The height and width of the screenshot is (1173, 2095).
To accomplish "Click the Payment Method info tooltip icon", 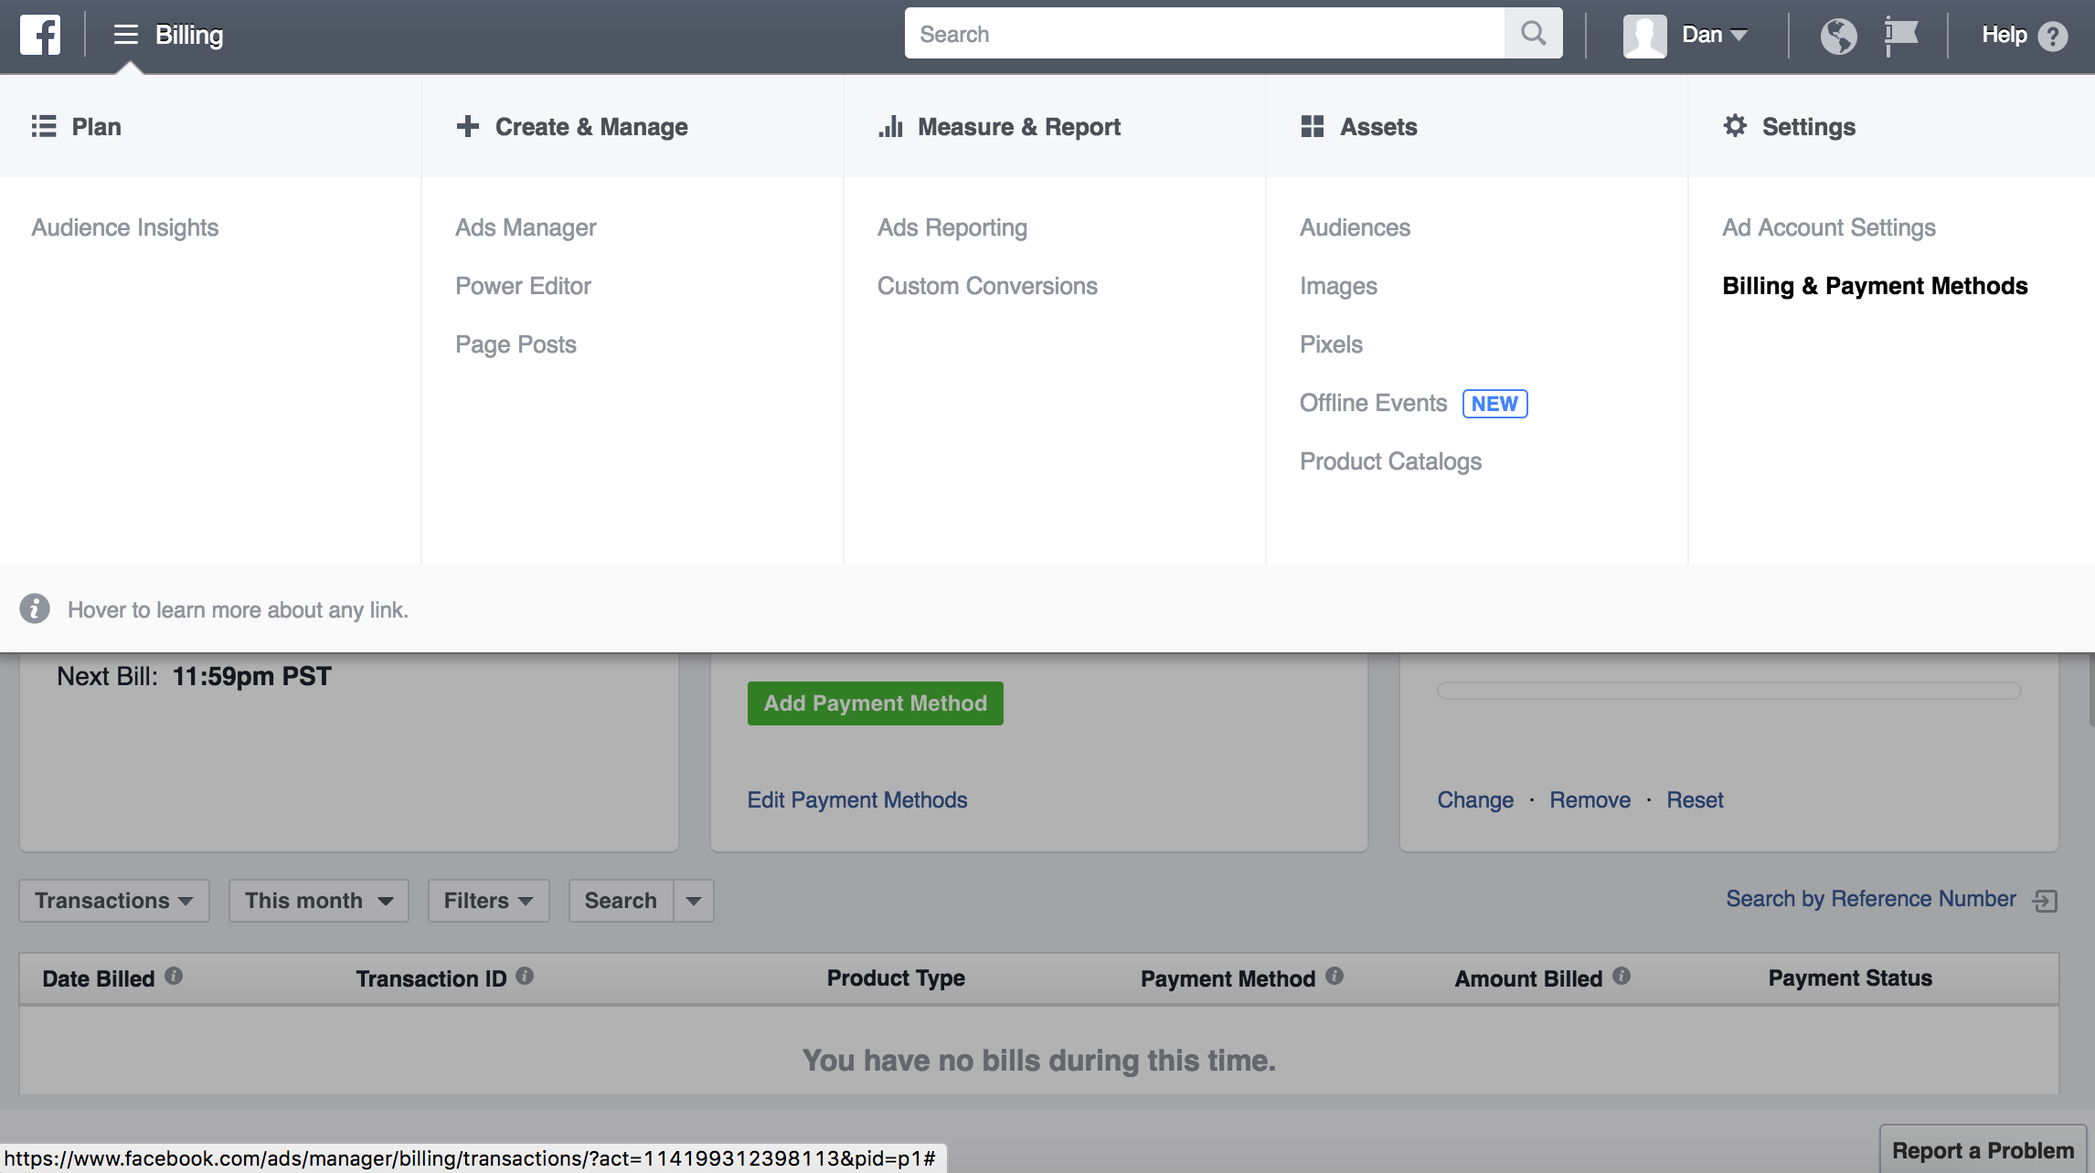I will click(1335, 976).
